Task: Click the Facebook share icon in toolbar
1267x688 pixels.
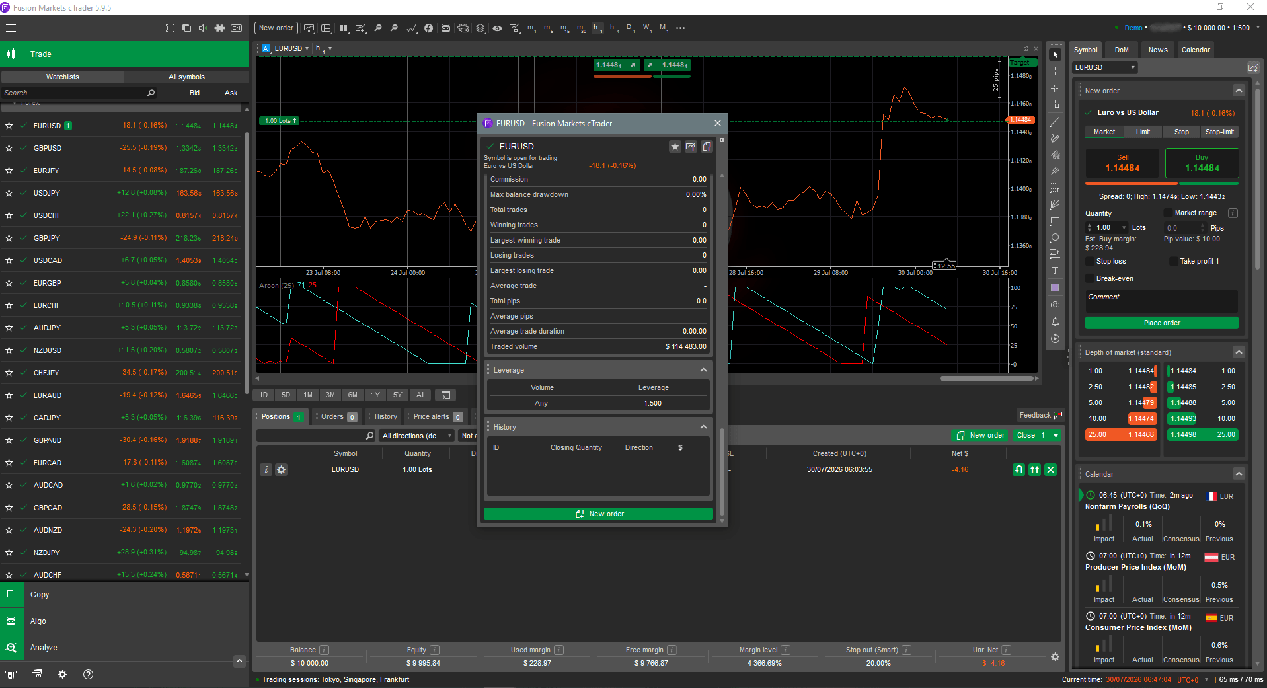Action: tap(428, 28)
